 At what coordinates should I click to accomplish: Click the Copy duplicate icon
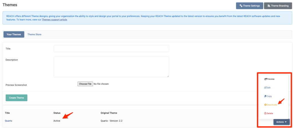(265, 96)
